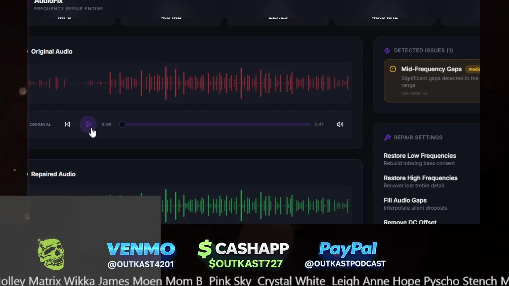Image resolution: width=509 pixels, height=286 pixels.
Task: Select the Restore Low Frequencies setting
Action: pyautogui.click(x=420, y=159)
